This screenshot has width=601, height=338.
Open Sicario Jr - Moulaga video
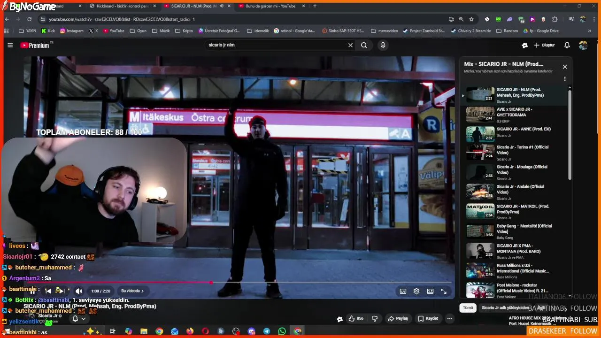(516, 172)
